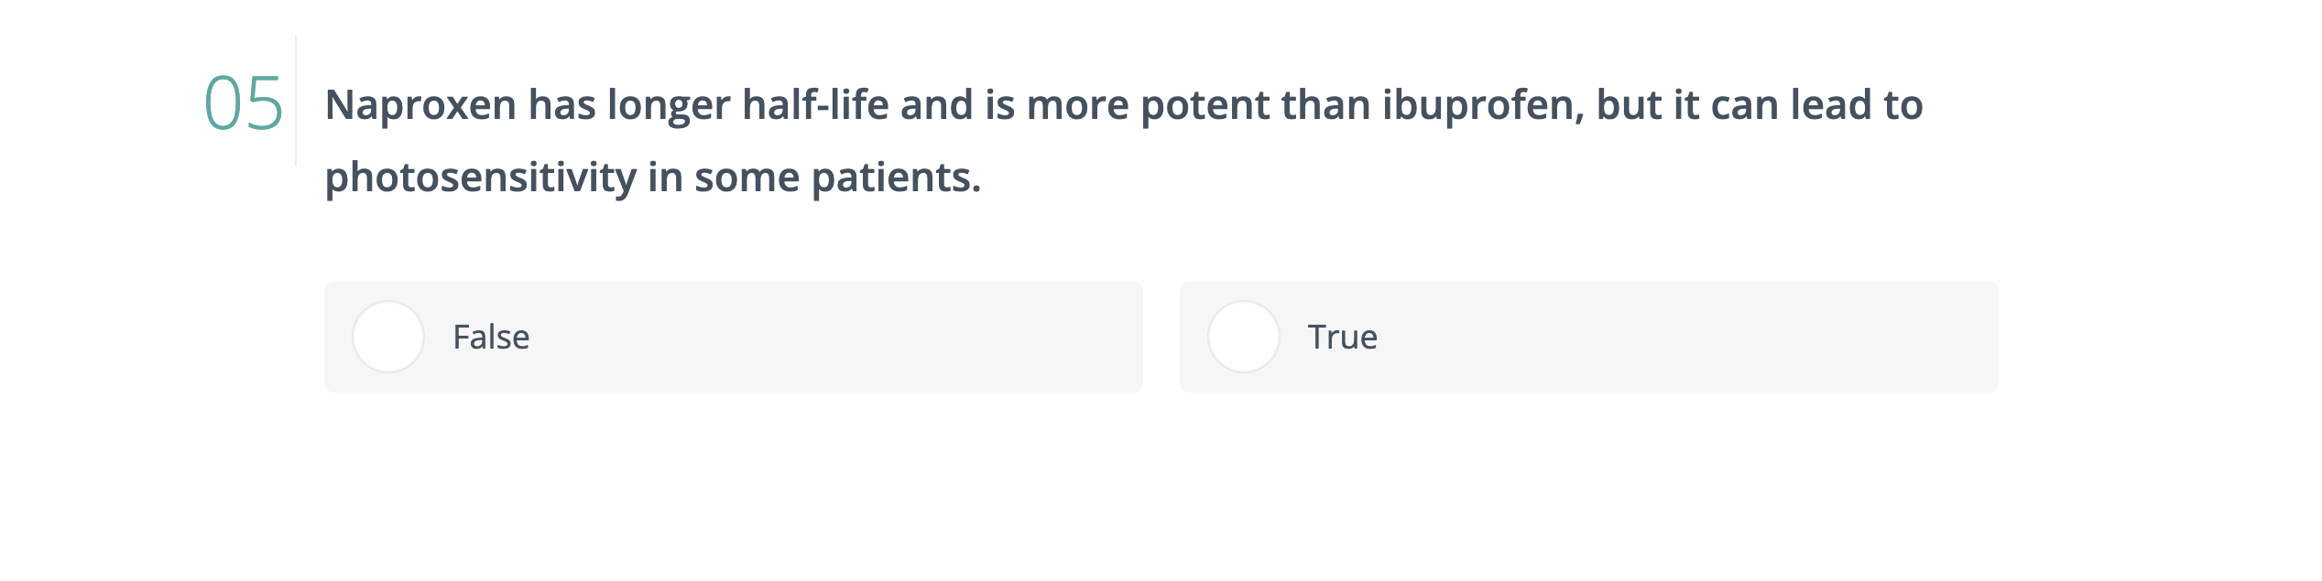Click the empty circle beside True
This screenshot has width=2322, height=581.
(1244, 337)
